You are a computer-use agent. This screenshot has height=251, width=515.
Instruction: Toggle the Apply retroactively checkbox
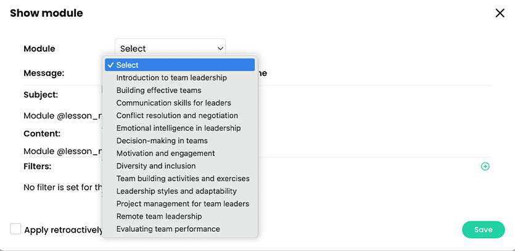click(x=15, y=229)
